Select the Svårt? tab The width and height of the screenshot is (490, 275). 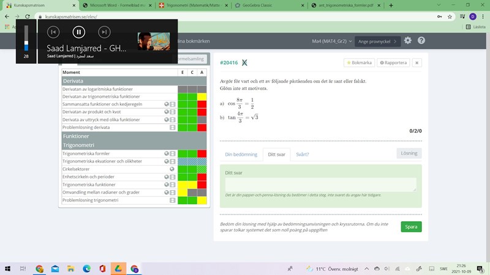coord(302,155)
